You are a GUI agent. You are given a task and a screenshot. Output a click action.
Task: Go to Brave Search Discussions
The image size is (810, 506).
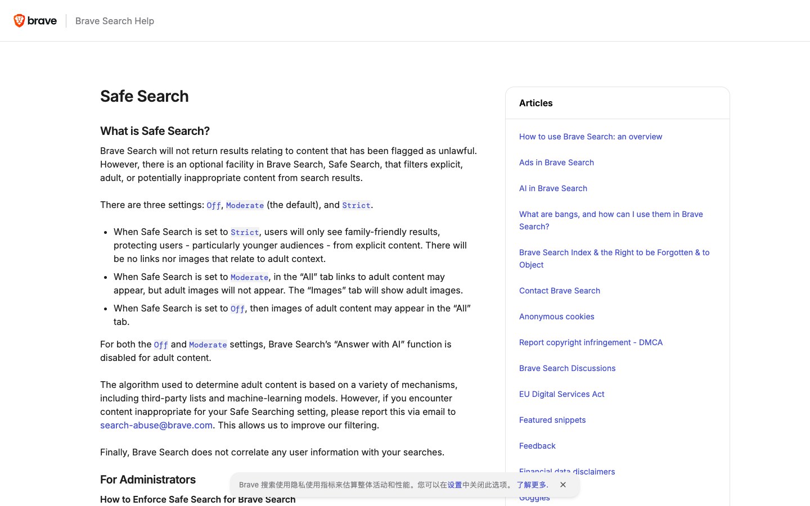[567, 368]
